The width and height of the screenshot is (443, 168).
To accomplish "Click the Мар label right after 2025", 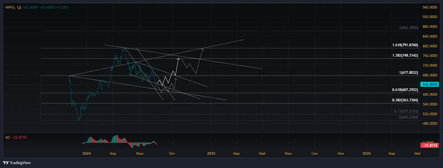I will (237, 153).
